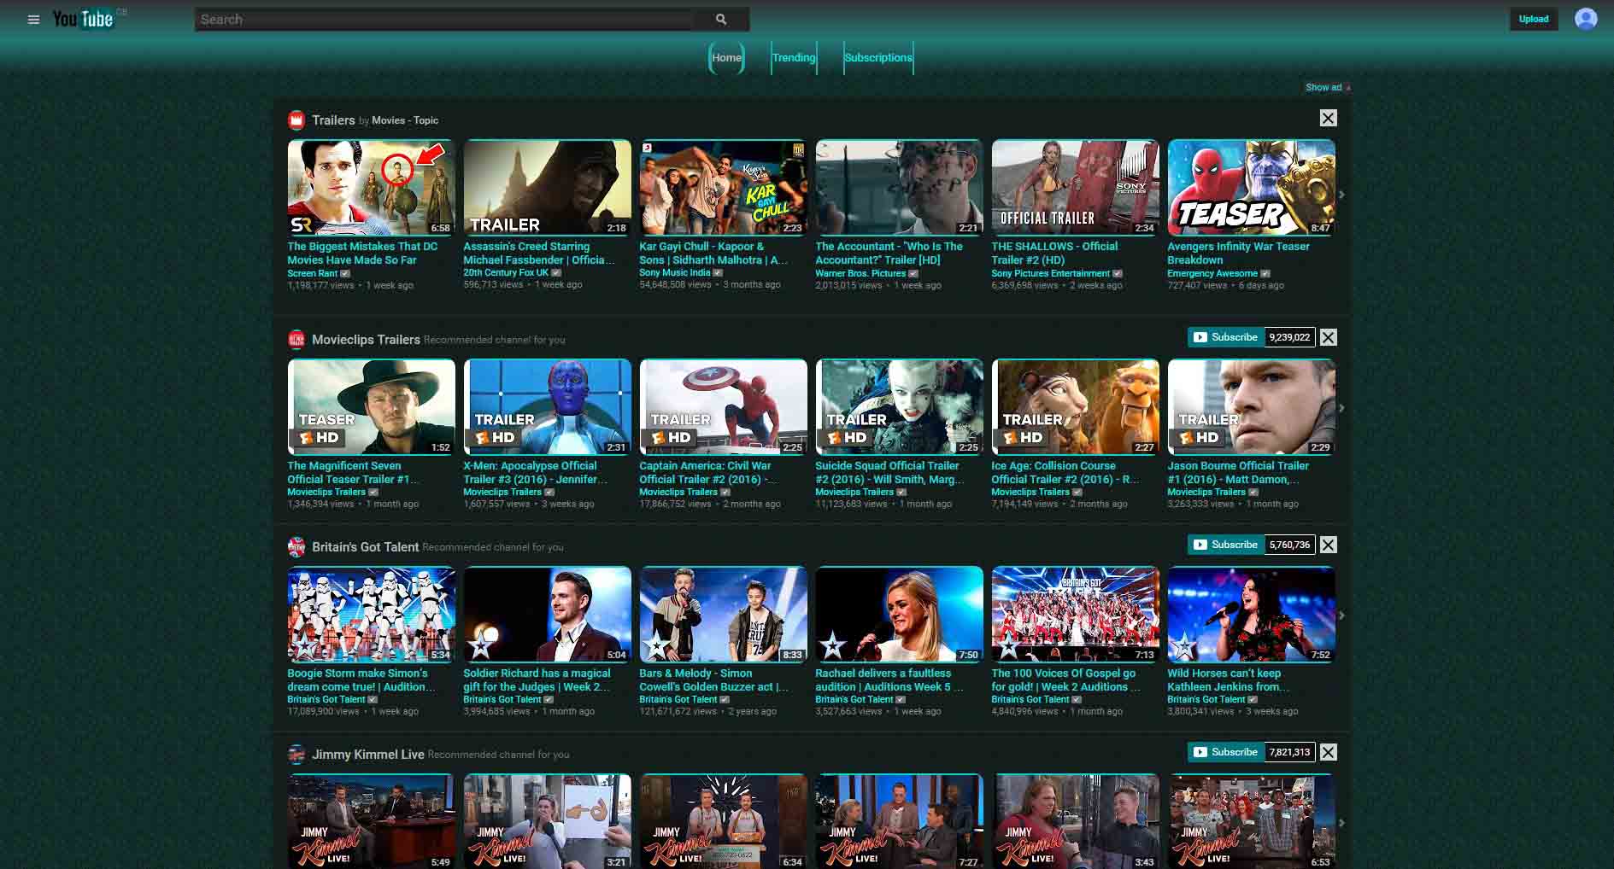Play the Jimmy Kimmel 6:53 video thumbnail
1614x869 pixels.
tap(1251, 822)
